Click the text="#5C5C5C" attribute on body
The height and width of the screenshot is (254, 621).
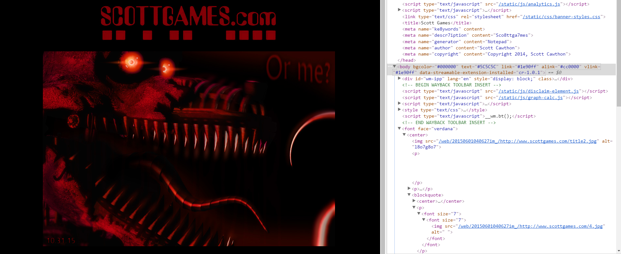point(479,67)
